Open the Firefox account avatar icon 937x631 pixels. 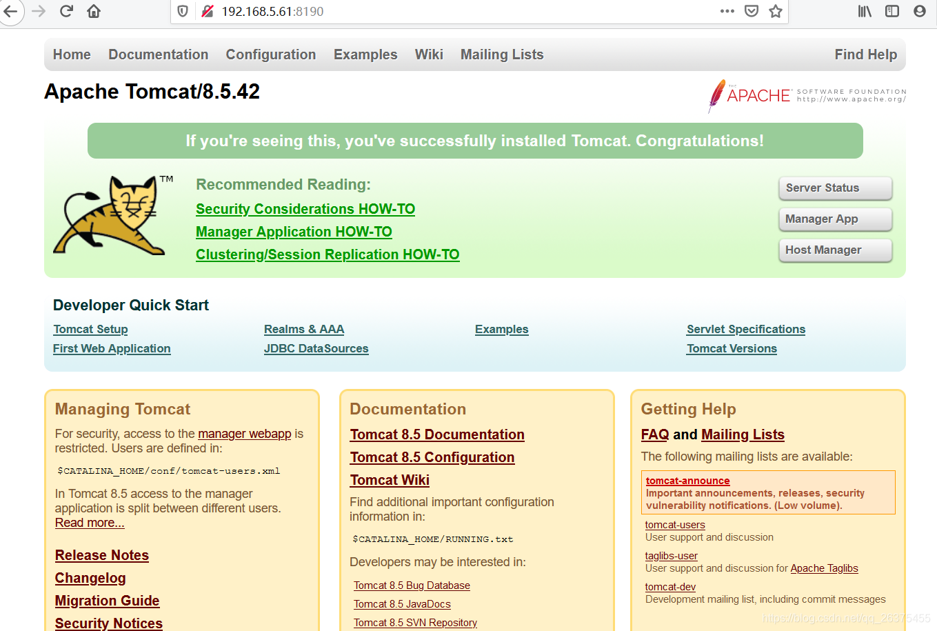click(x=920, y=11)
